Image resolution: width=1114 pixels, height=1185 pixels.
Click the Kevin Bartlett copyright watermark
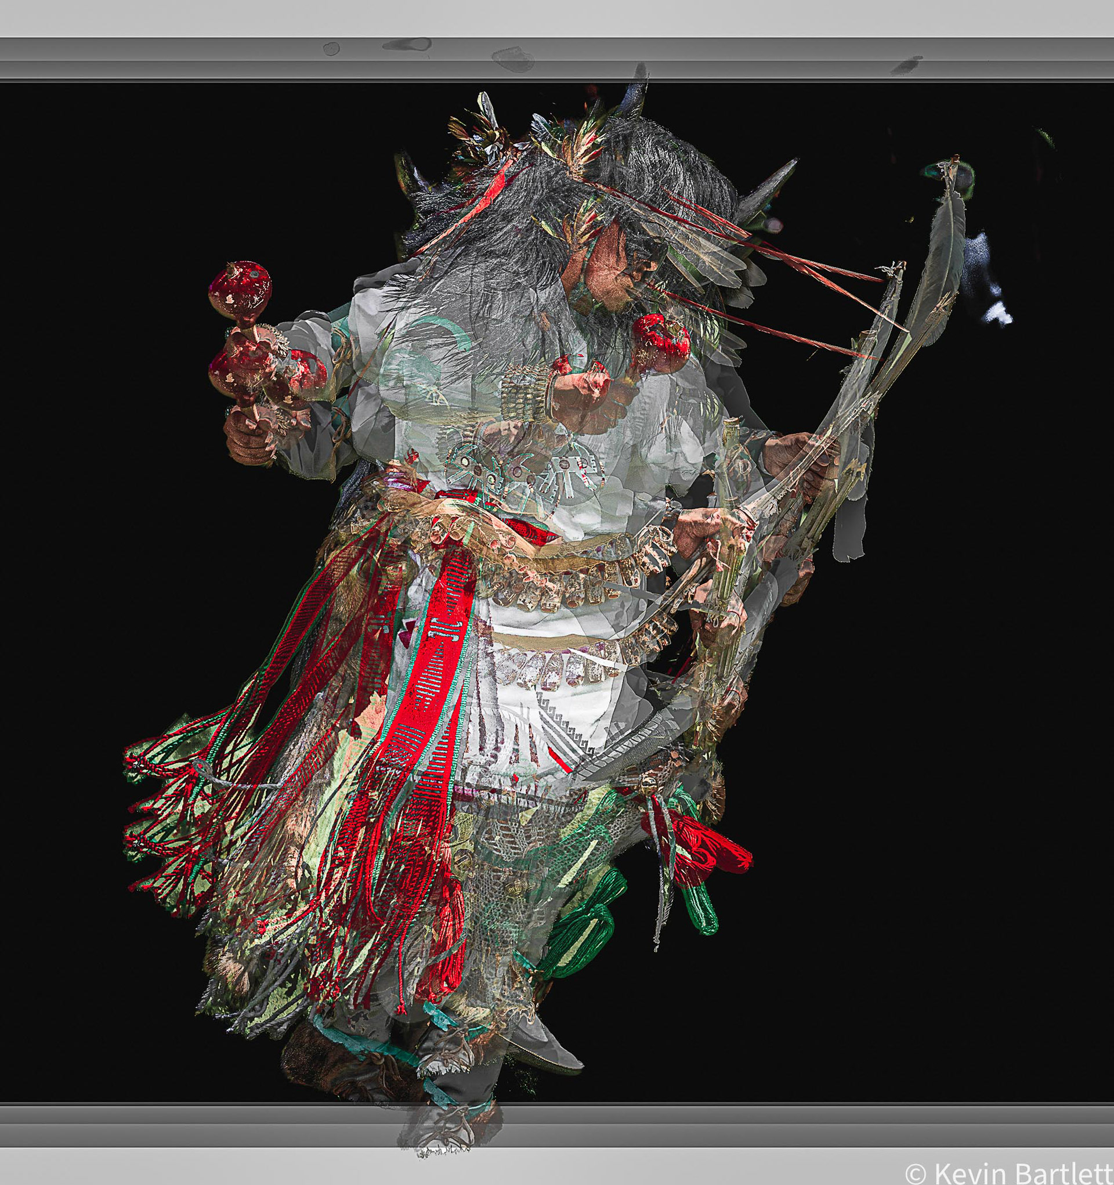coord(1007,1173)
